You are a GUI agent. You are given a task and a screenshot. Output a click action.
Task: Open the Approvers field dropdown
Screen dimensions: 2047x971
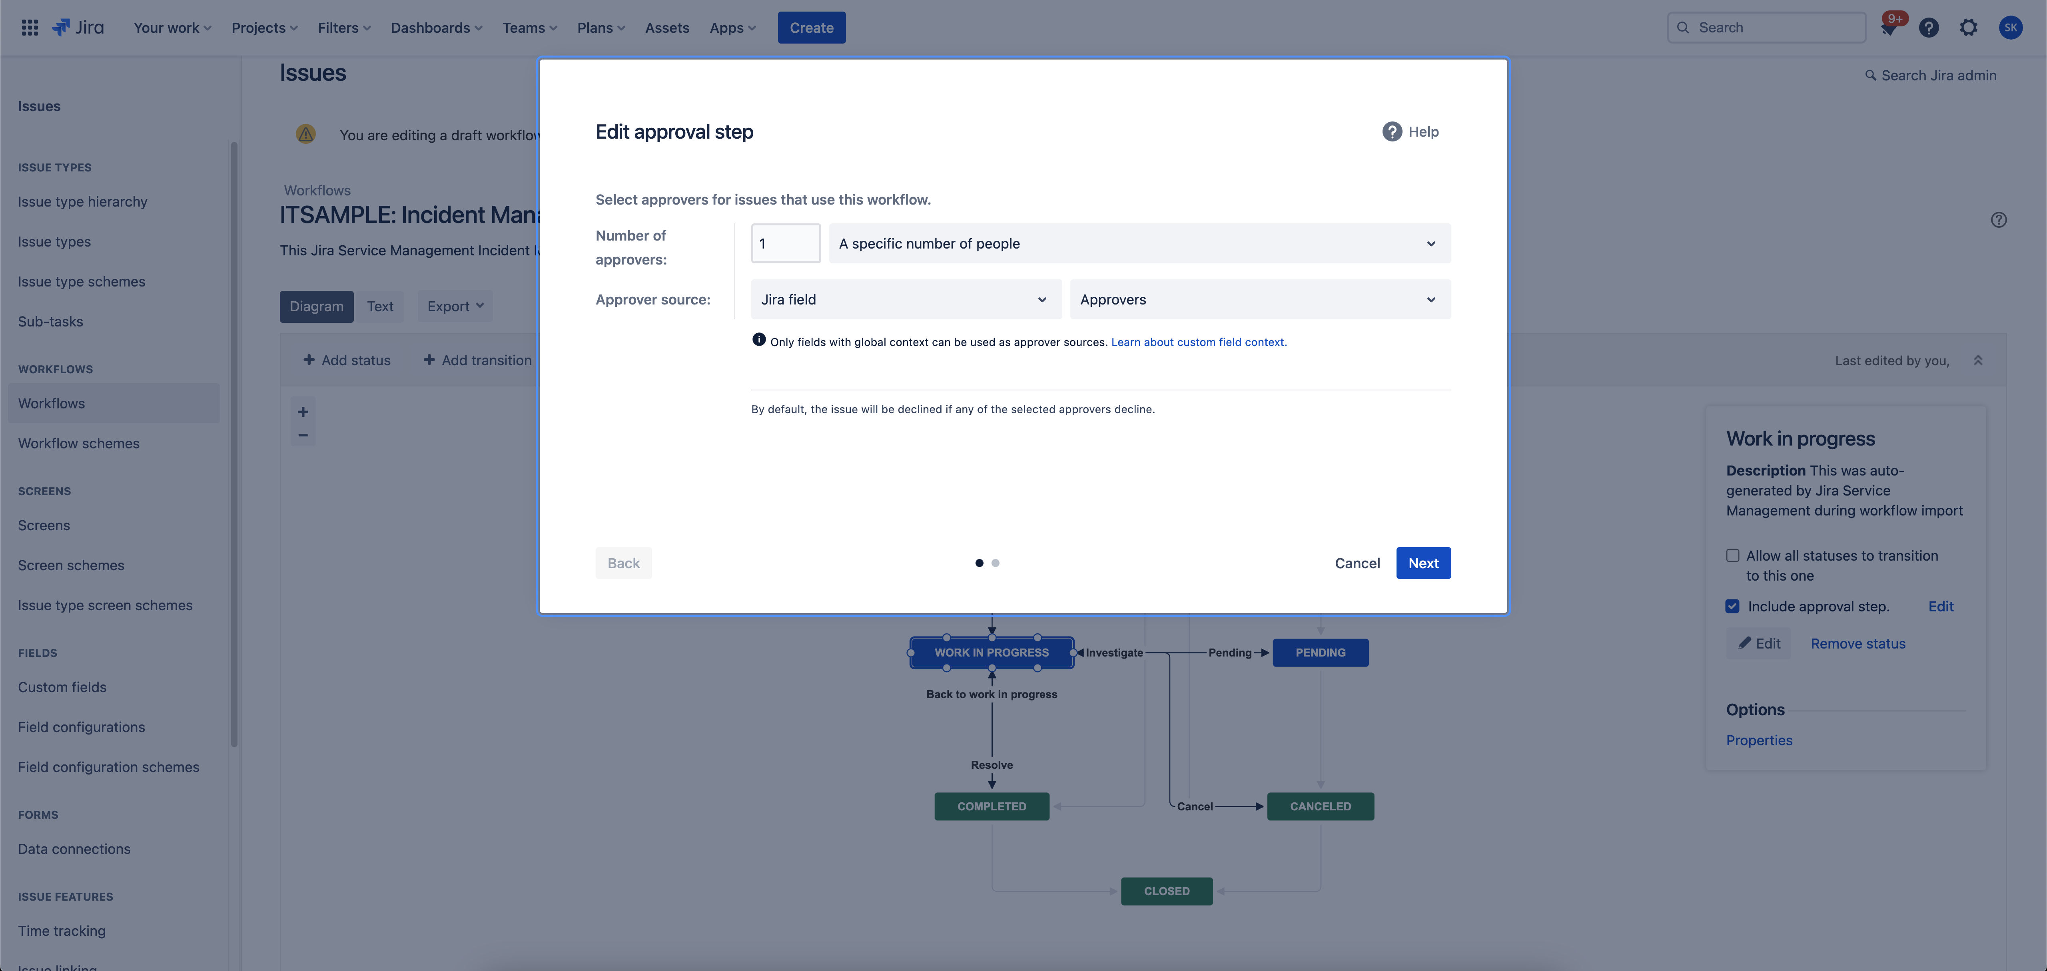(x=1259, y=299)
